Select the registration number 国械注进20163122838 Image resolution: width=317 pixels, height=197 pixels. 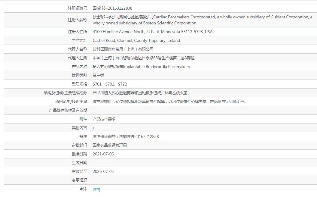point(112,8)
